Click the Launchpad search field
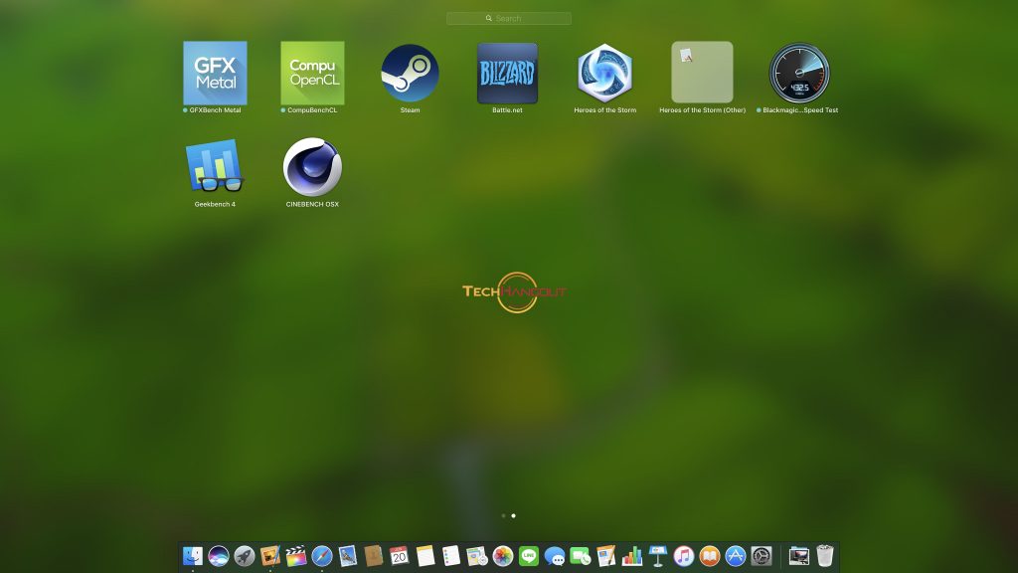The image size is (1018, 573). pyautogui.click(x=509, y=18)
